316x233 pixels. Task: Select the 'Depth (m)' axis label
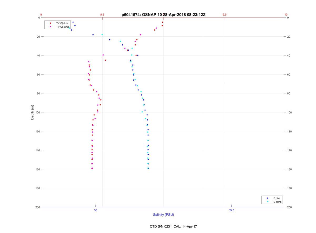33,112
